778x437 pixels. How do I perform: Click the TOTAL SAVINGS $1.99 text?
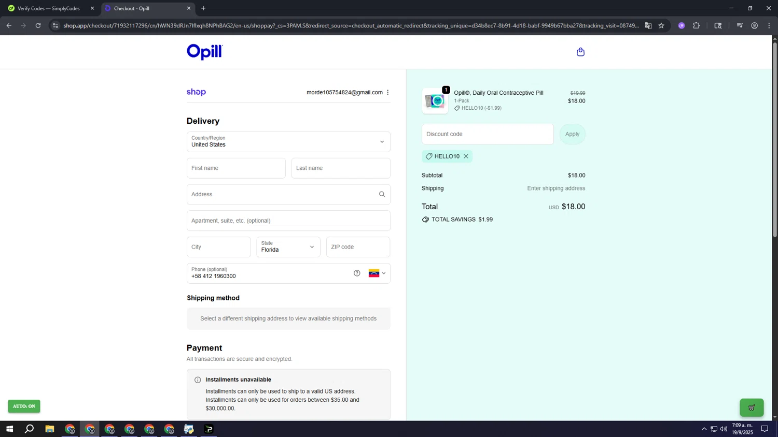tap(462, 220)
